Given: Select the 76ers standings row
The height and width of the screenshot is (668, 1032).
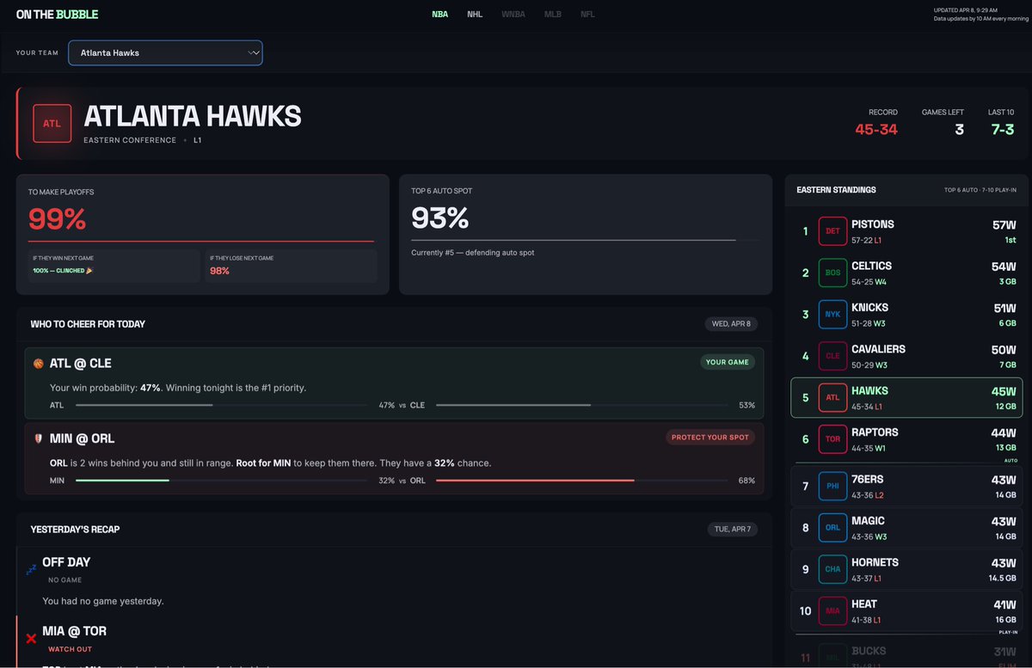Looking at the screenshot, I should (906, 486).
